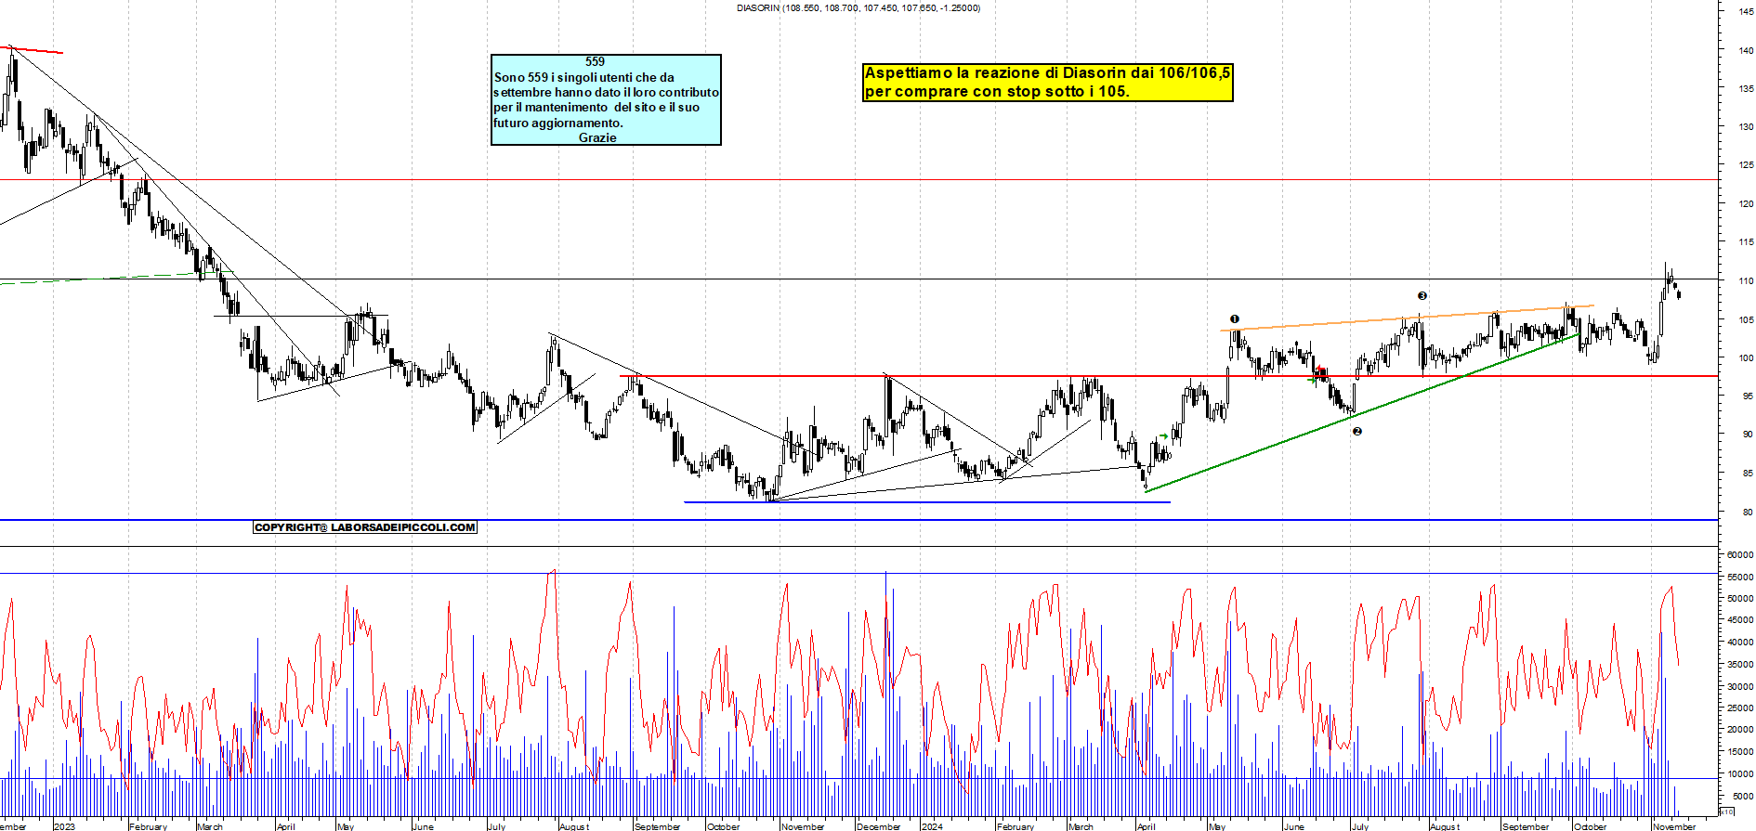Click the 45000 volume axis label

1740,620
